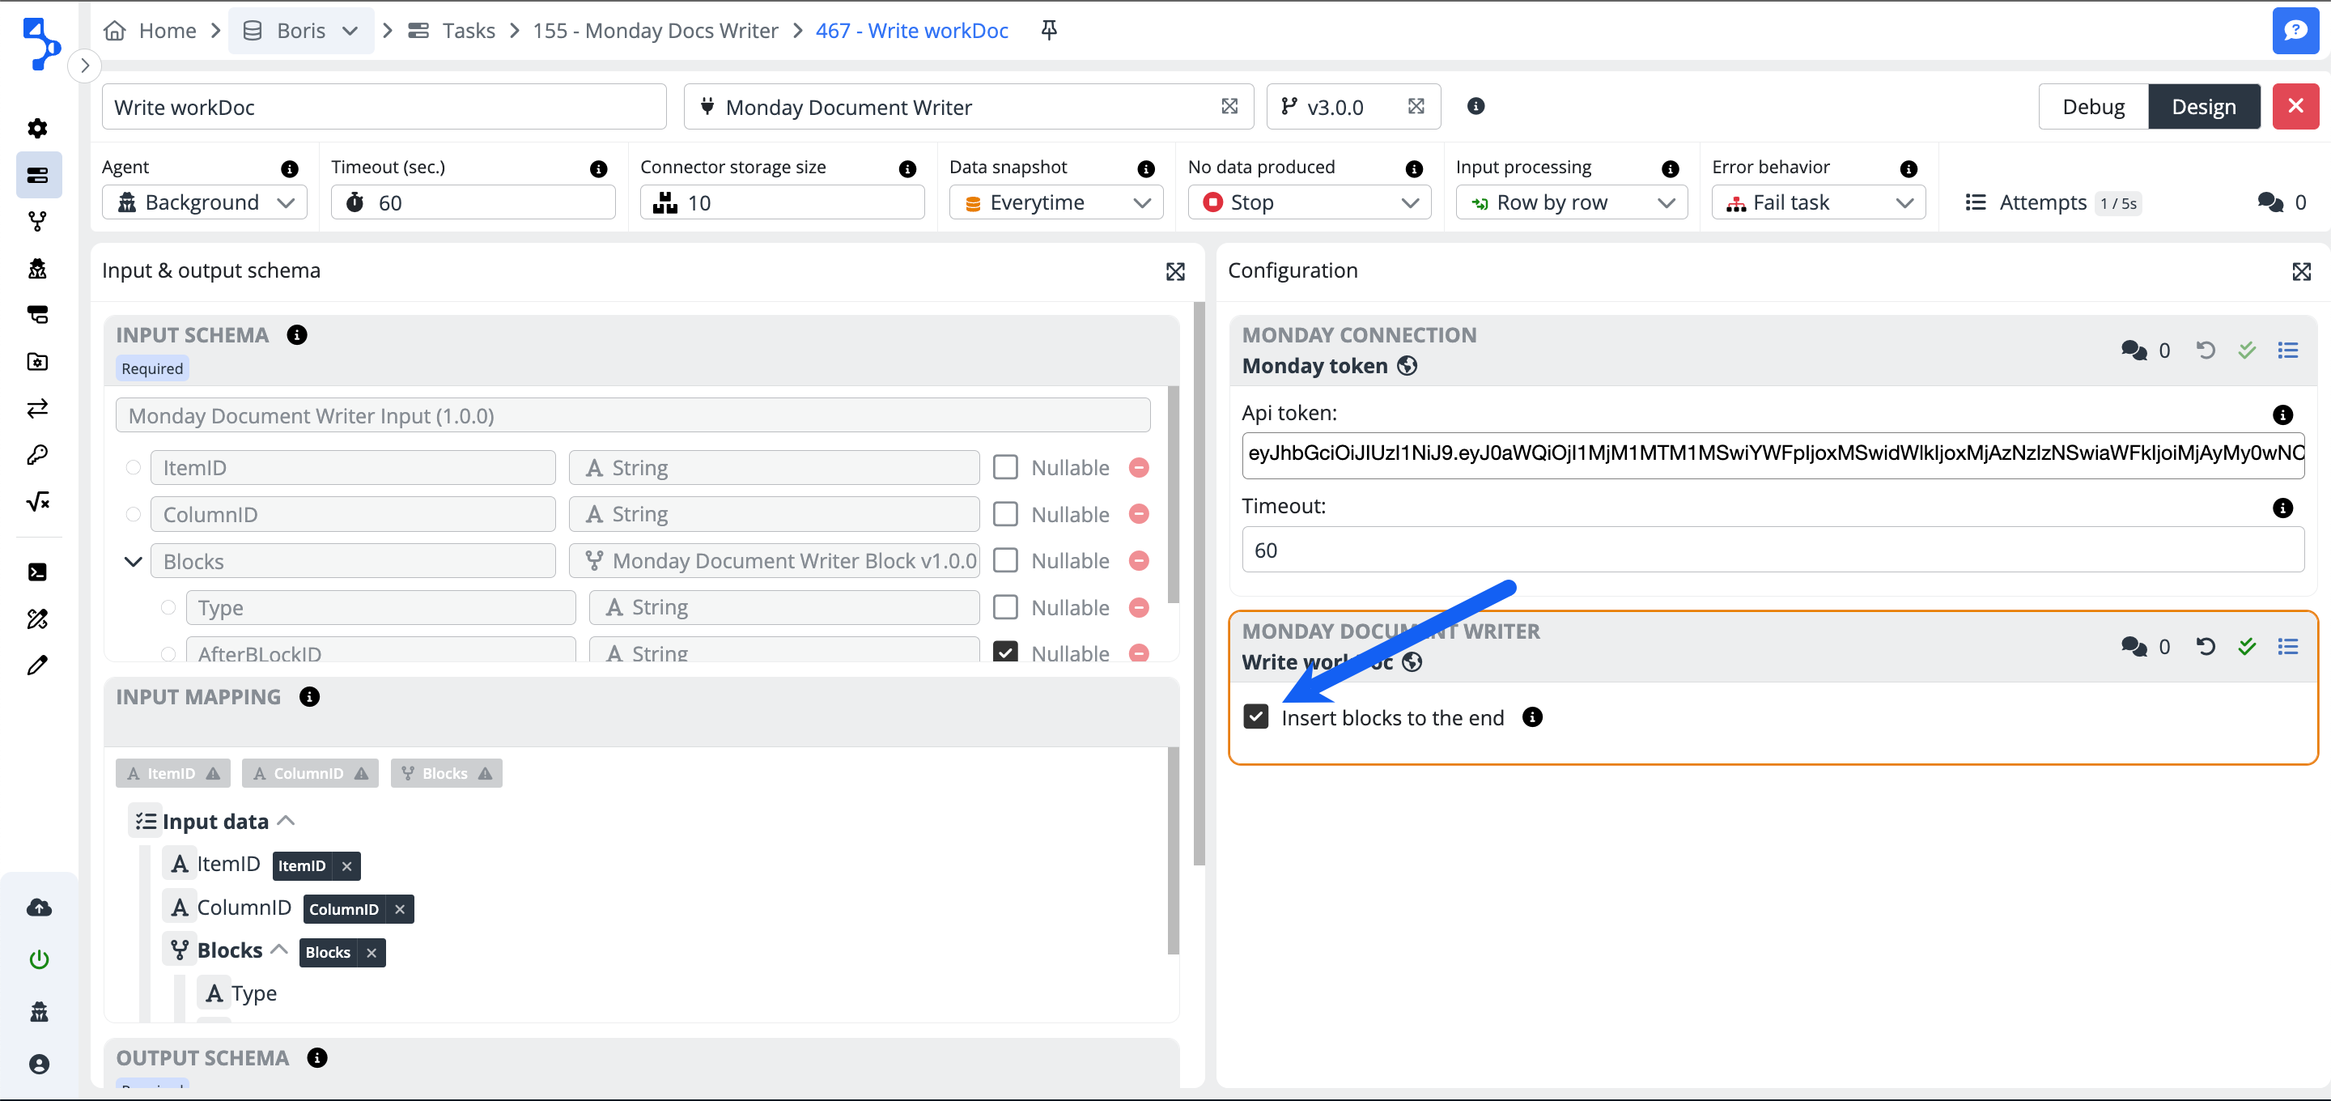The image size is (2331, 1101).
Task: Remove the ColumnID mapping tag
Action: point(399,909)
